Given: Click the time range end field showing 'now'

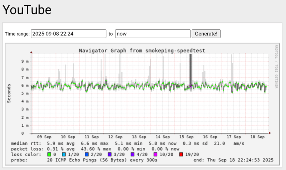Looking at the screenshot, I should point(153,34).
